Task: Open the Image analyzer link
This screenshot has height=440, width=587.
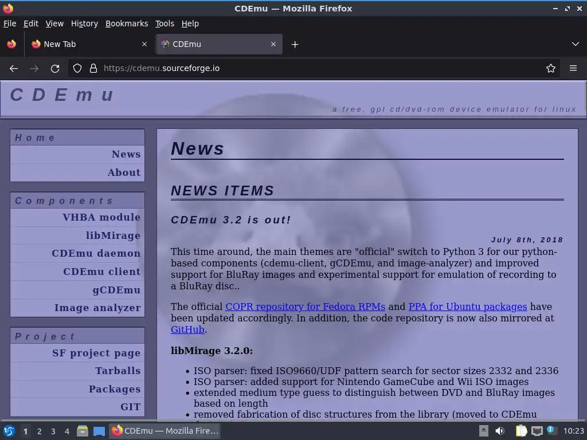Action: (x=97, y=308)
